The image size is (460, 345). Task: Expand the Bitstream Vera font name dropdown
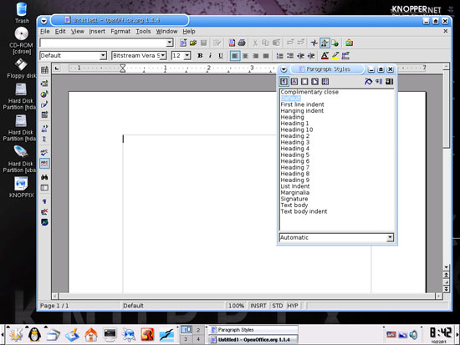(163, 55)
